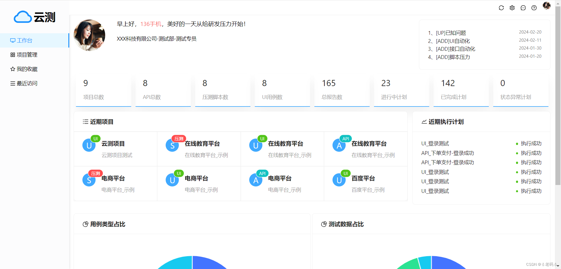The height and width of the screenshot is (269, 561).
Task: Click the 已完成计划 stat card
Action: click(x=461, y=91)
